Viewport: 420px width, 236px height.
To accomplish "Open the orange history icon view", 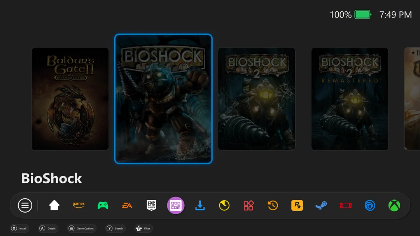I will coord(273,205).
